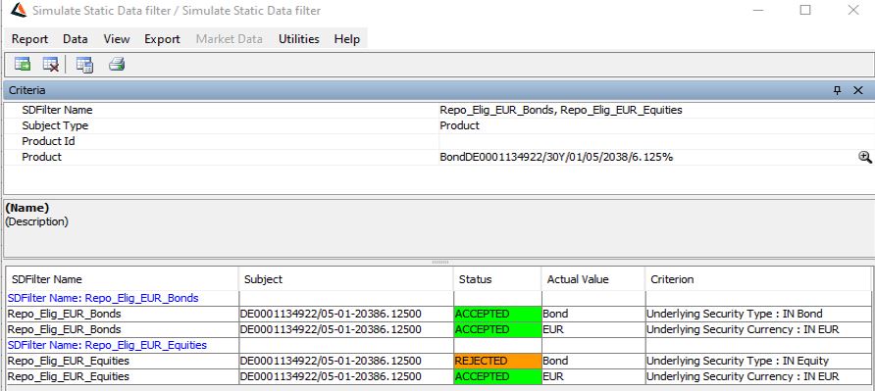Click the report configuration toolbar icon

pos(84,64)
